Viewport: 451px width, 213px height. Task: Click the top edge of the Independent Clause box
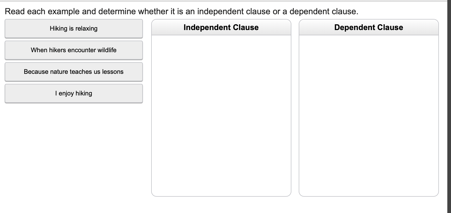point(221,20)
